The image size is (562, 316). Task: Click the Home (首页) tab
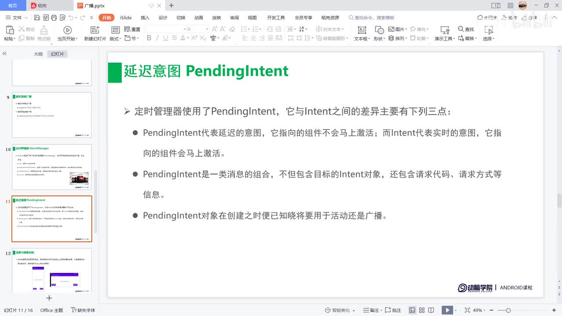click(x=13, y=6)
